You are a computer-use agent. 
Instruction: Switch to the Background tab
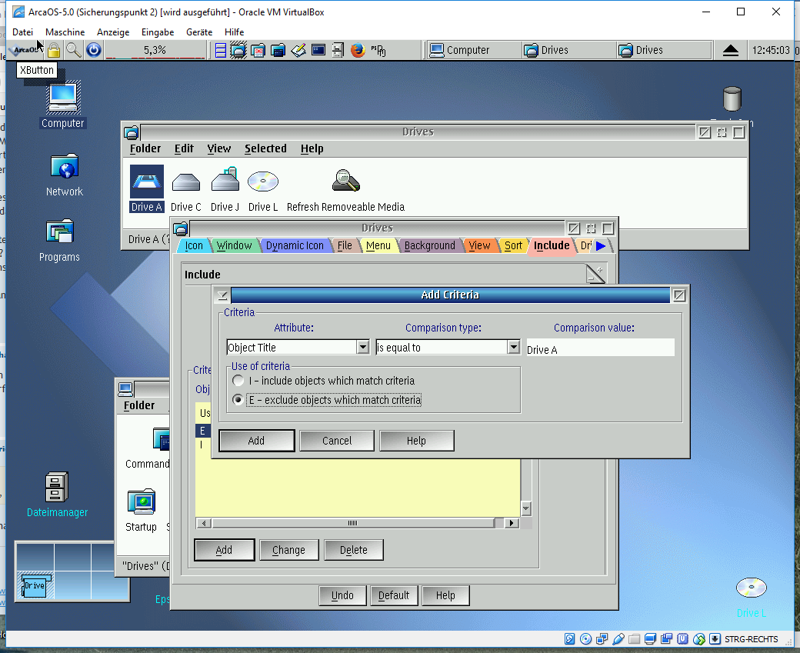429,246
